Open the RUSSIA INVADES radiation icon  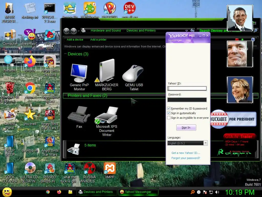pyautogui.click(x=89, y=173)
